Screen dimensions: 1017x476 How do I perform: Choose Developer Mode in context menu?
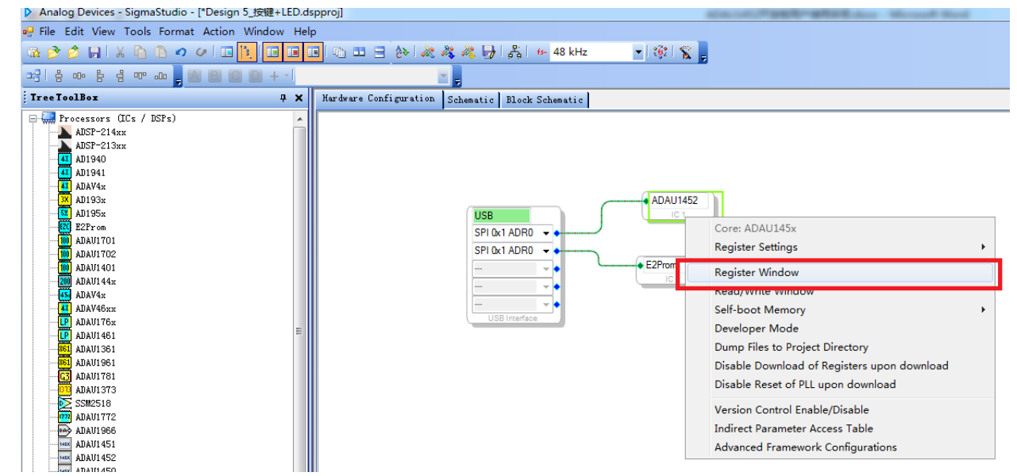click(840, 328)
